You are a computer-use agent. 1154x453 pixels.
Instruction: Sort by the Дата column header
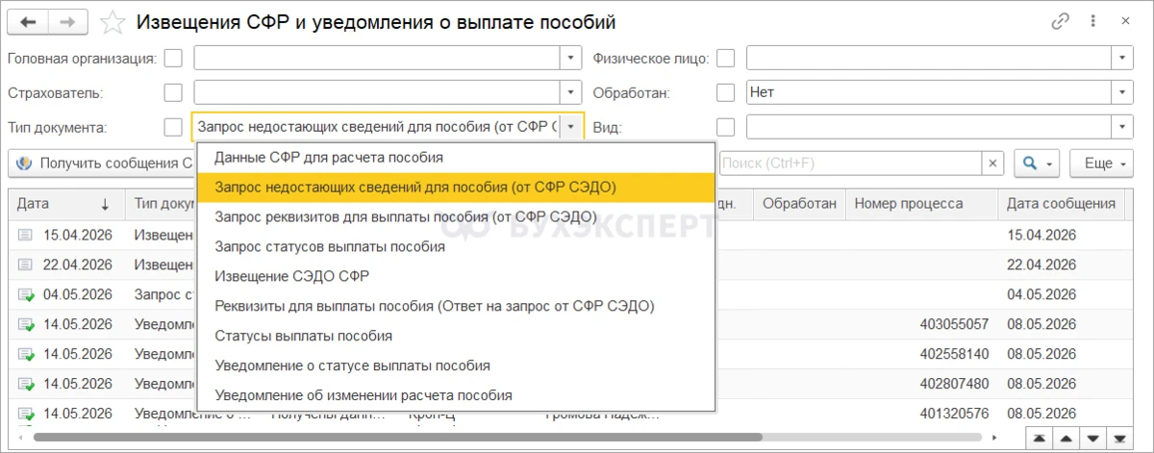pos(66,204)
